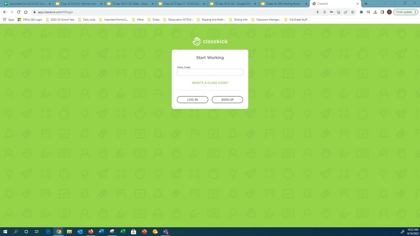Close the Classkick tab
The image size is (420, 236).
[358, 4]
